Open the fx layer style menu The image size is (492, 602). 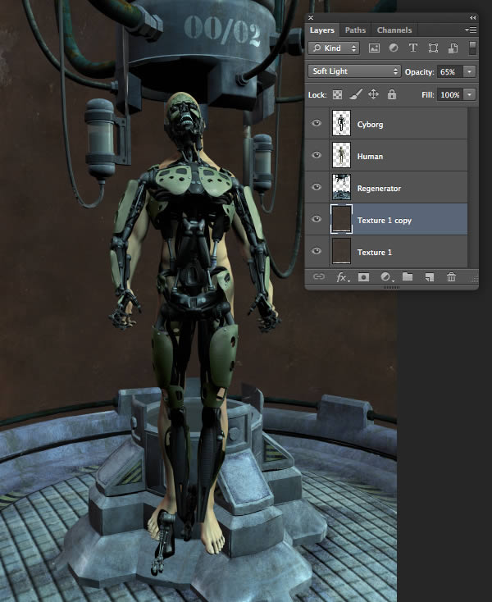pyautogui.click(x=342, y=277)
